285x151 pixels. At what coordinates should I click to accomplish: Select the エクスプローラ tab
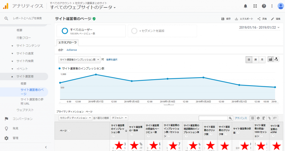point(68,42)
